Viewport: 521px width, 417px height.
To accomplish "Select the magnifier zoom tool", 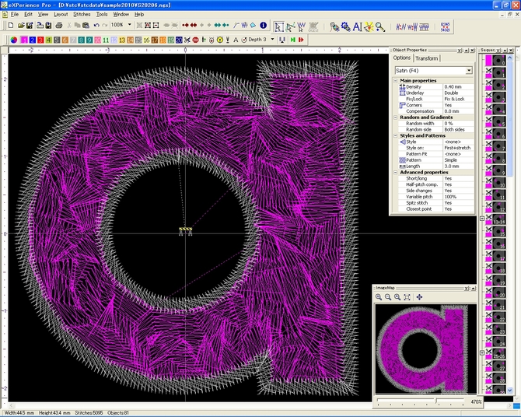I will [380, 27].
